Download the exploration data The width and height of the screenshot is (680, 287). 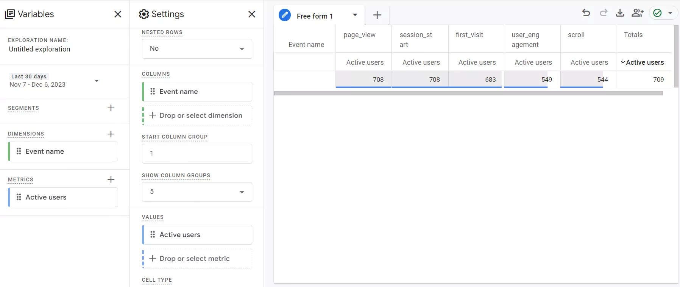click(620, 13)
